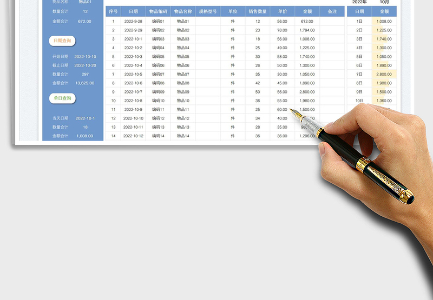
Task: Select the 金额合计 value 13,625.00
Action: [84, 83]
